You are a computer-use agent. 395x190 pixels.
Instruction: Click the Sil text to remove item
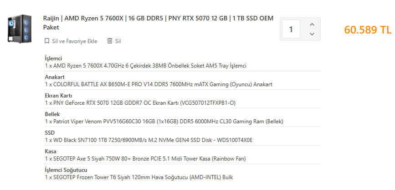click(x=118, y=41)
